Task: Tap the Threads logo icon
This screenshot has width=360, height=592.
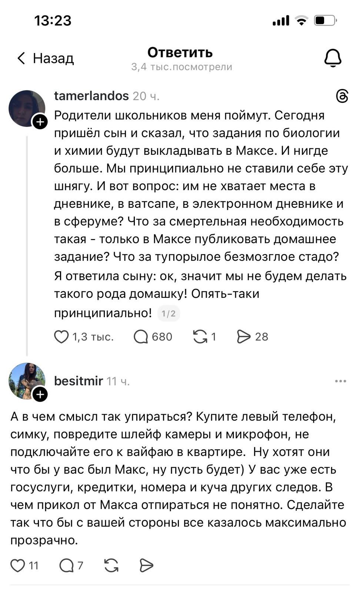Action: point(342,96)
